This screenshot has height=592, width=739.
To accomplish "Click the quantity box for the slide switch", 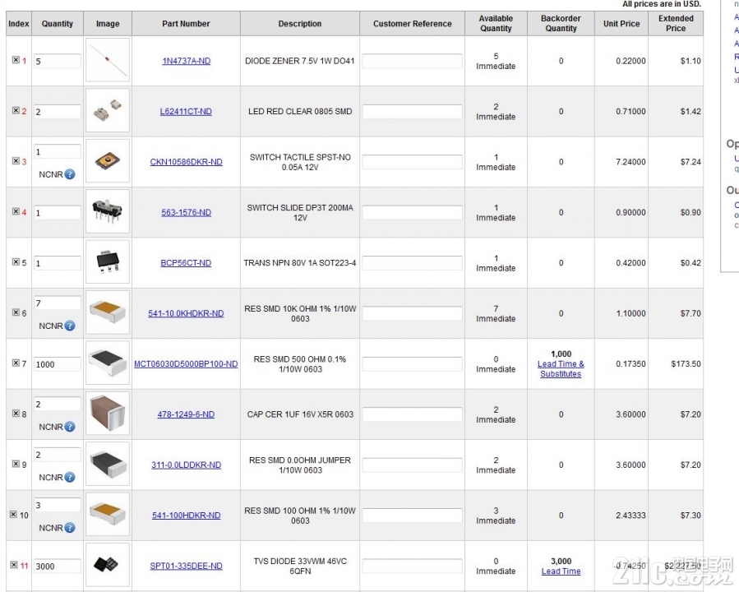I will pos(57,213).
